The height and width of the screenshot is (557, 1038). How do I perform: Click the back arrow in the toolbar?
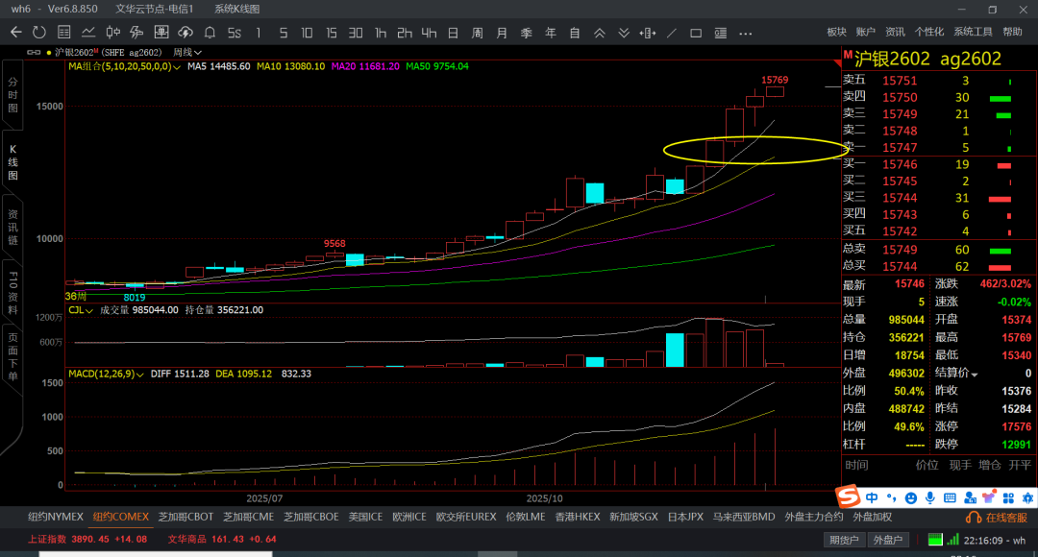(15, 33)
